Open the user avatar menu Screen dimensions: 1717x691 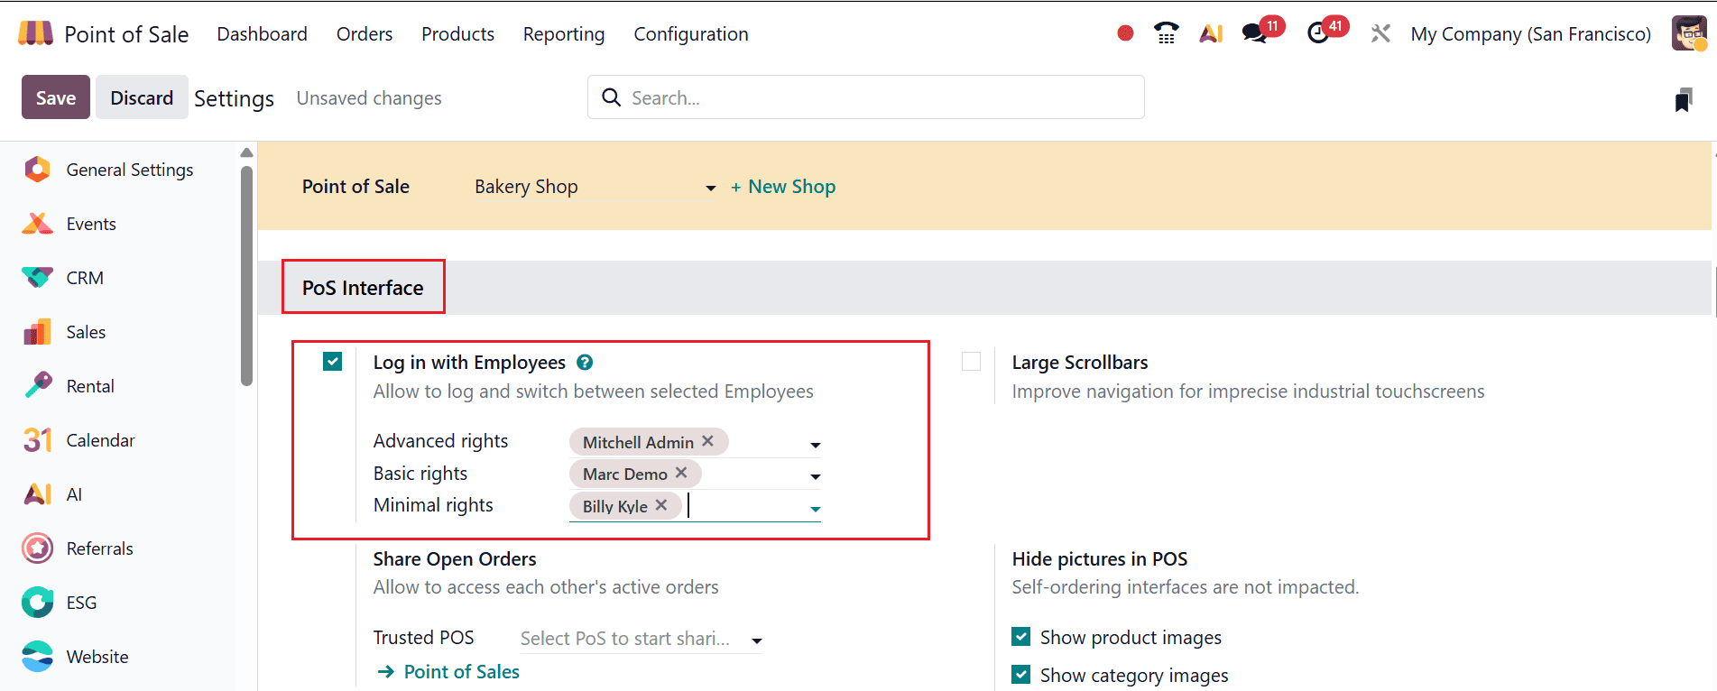[1689, 33]
